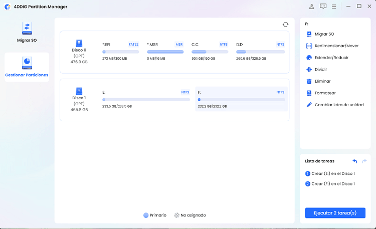Viewport: 376px width, 229px height.
Task: Choose Formatear option
Action: pos(325,93)
